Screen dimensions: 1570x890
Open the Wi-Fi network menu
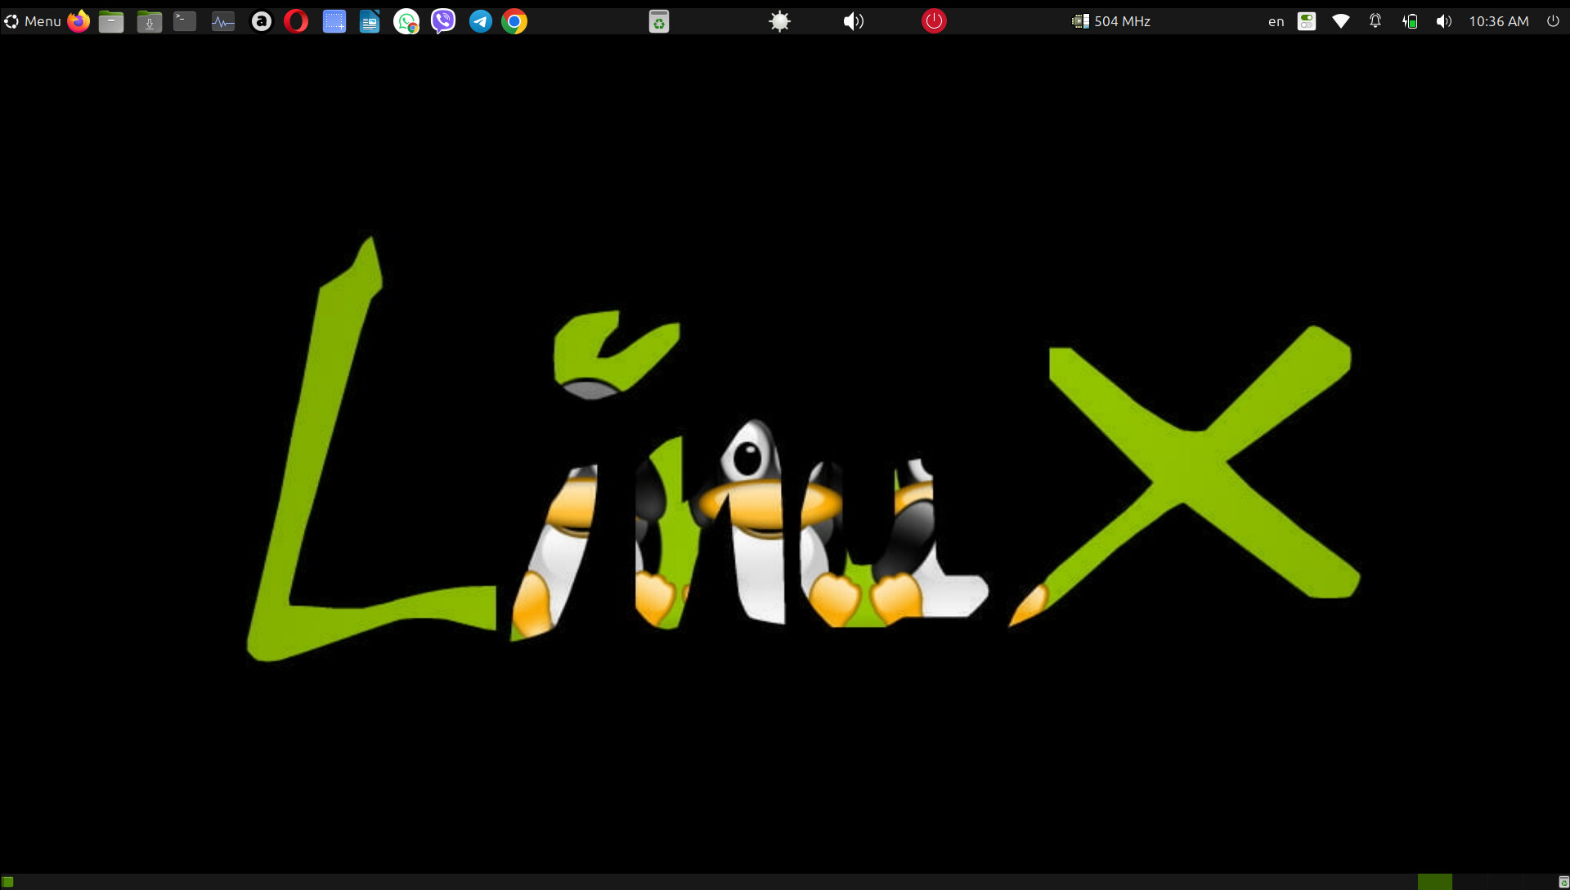point(1341,21)
